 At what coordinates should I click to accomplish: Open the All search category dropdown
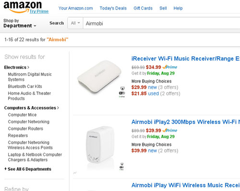[x=75, y=23]
